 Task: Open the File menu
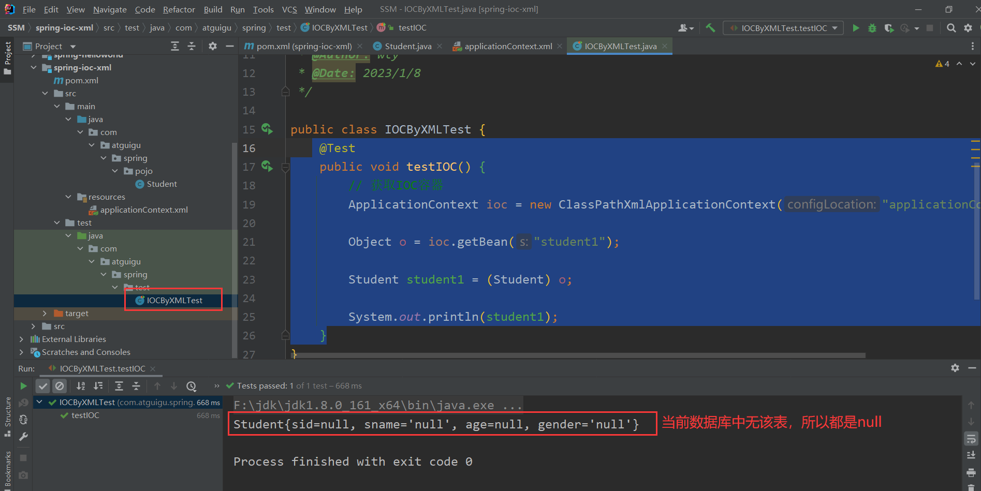[x=29, y=9]
